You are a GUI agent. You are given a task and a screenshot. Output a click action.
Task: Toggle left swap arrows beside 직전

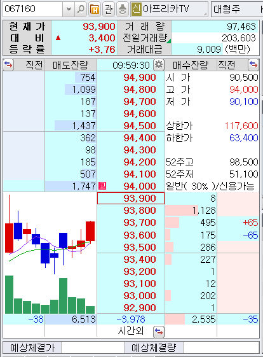(x=8, y=65)
